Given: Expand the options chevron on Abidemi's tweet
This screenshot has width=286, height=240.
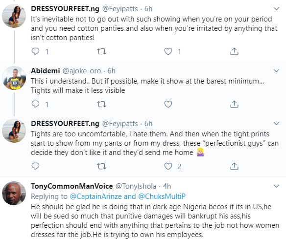Looking at the screenshot, I should pyautogui.click(x=277, y=71).
